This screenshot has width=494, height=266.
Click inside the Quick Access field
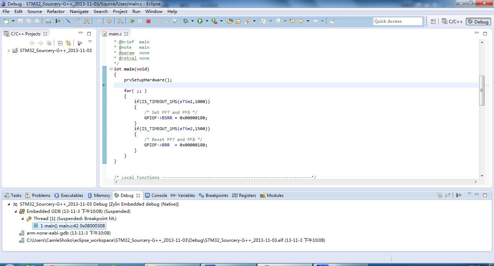pyautogui.click(x=397, y=21)
